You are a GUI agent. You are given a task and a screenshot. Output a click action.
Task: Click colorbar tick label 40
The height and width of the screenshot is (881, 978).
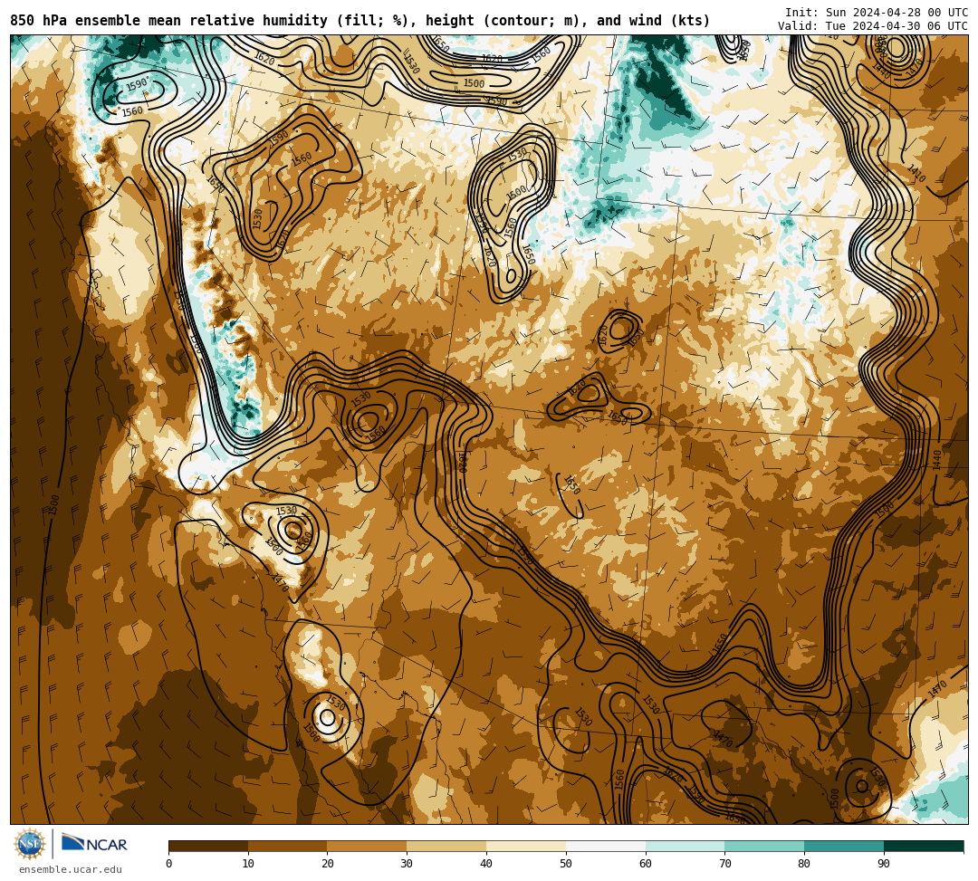(x=486, y=864)
